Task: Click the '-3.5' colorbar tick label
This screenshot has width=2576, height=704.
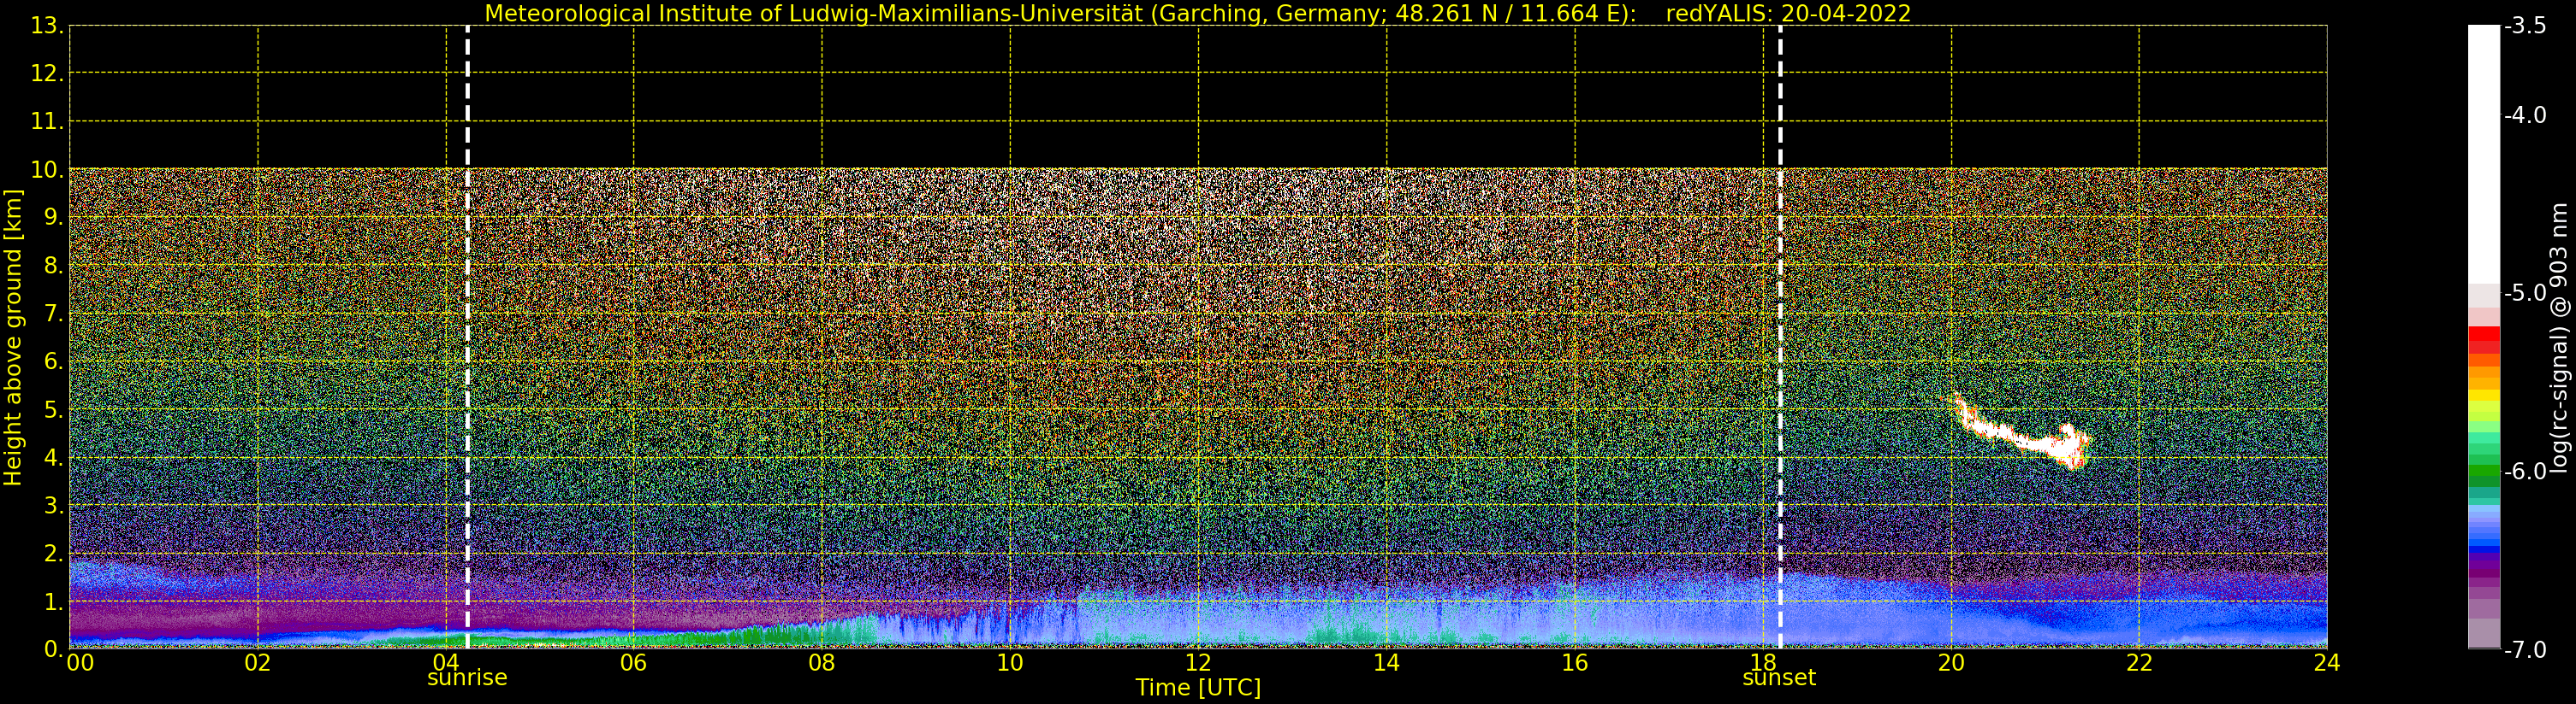Action: coord(2525,26)
